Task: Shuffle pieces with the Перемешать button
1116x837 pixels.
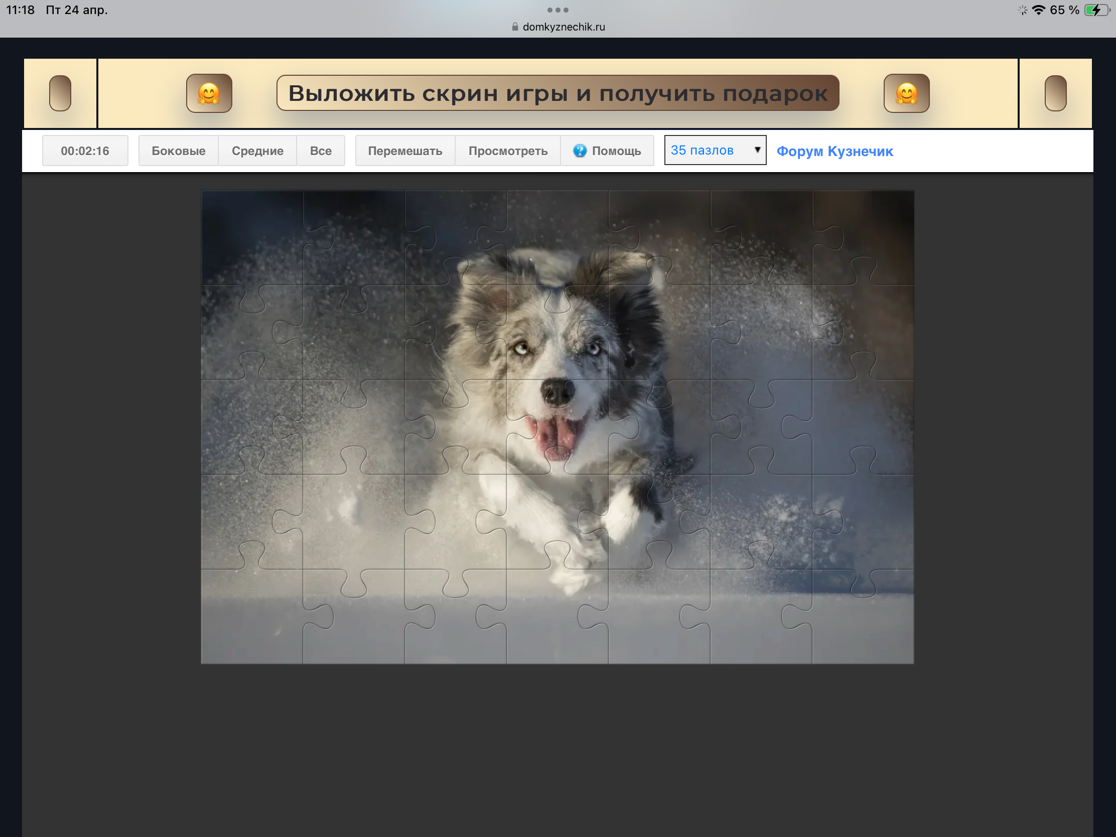Action: (x=404, y=151)
